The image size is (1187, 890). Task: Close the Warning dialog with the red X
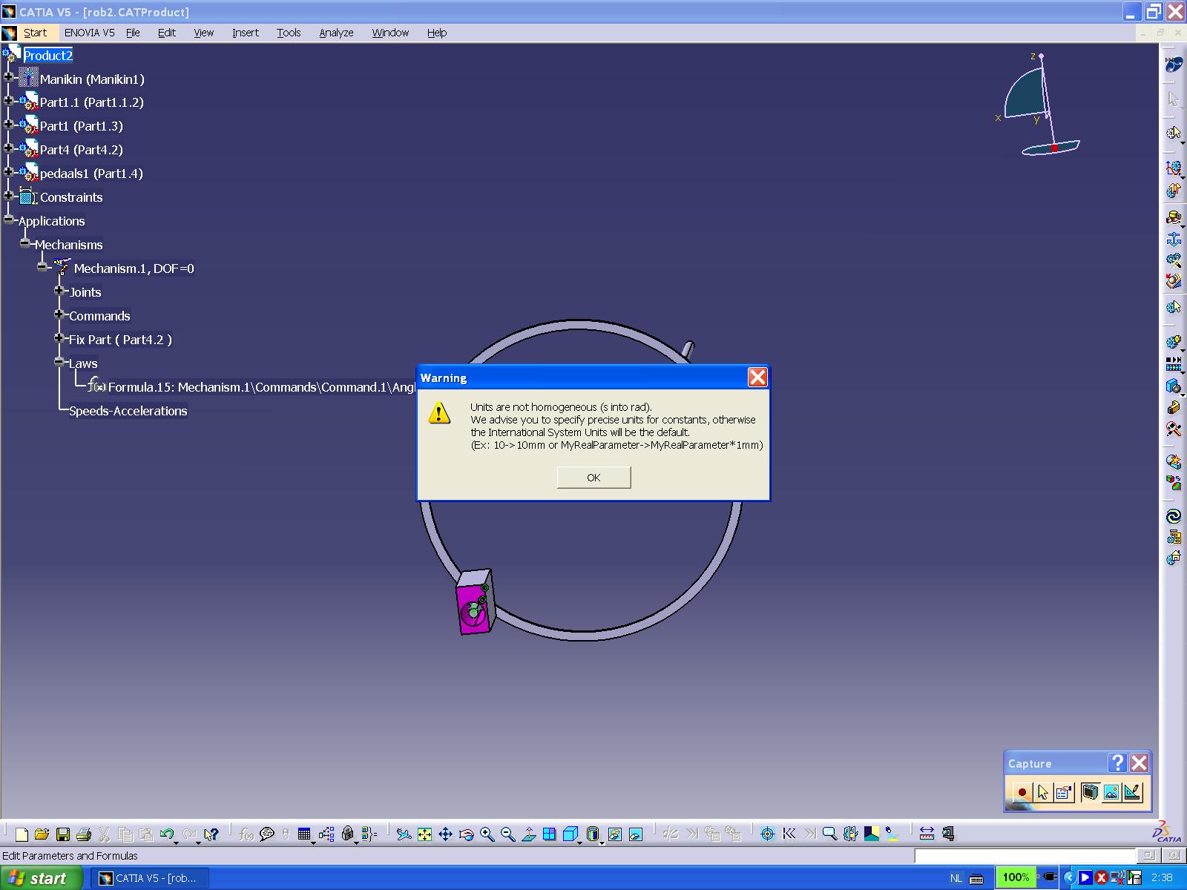tap(757, 378)
